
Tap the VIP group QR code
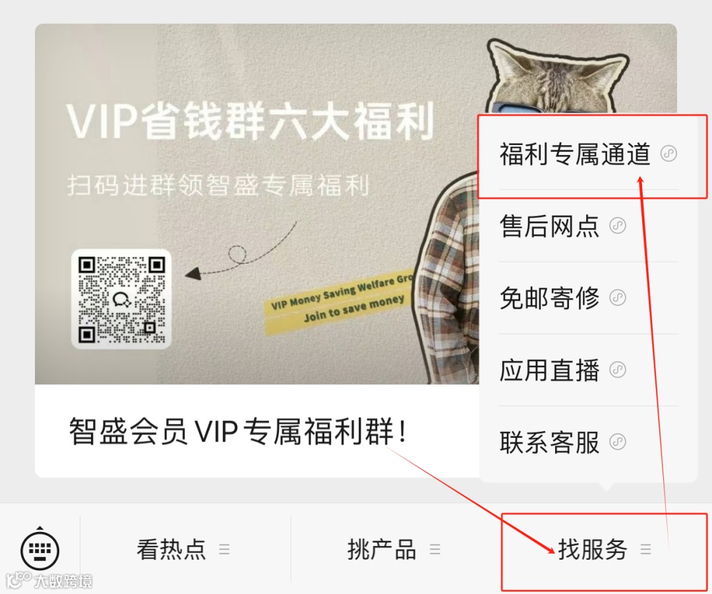click(x=121, y=299)
